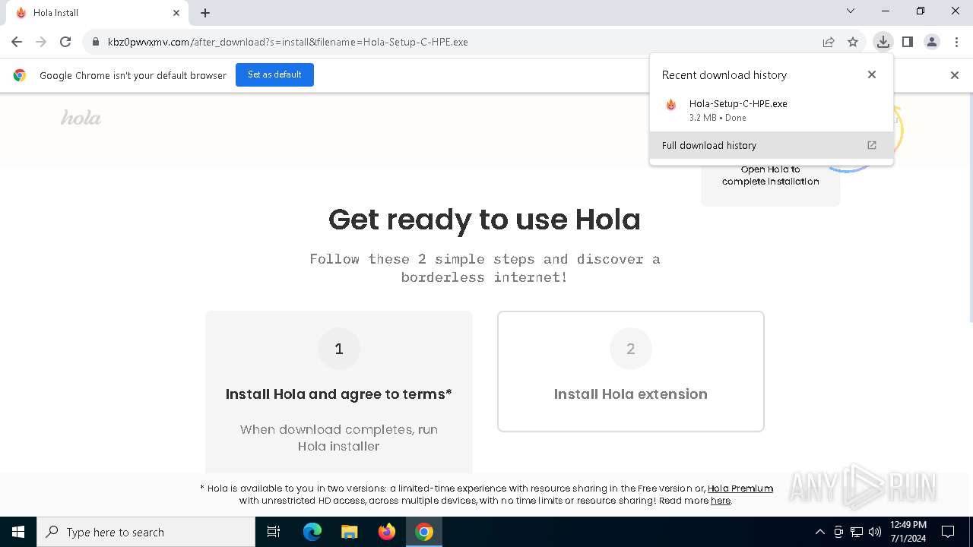The image size is (973, 547).
Task: Set Chrome as the default browser
Action: pyautogui.click(x=274, y=74)
